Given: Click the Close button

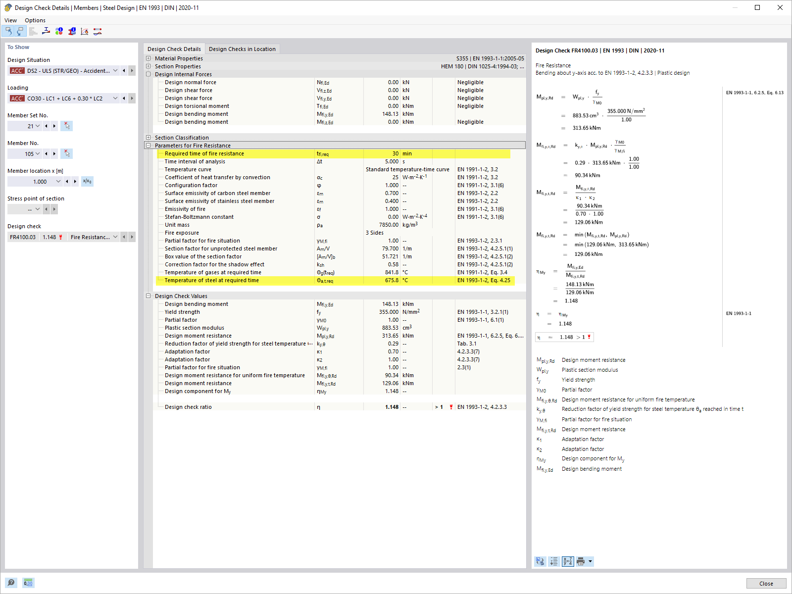Looking at the screenshot, I should 766,583.
